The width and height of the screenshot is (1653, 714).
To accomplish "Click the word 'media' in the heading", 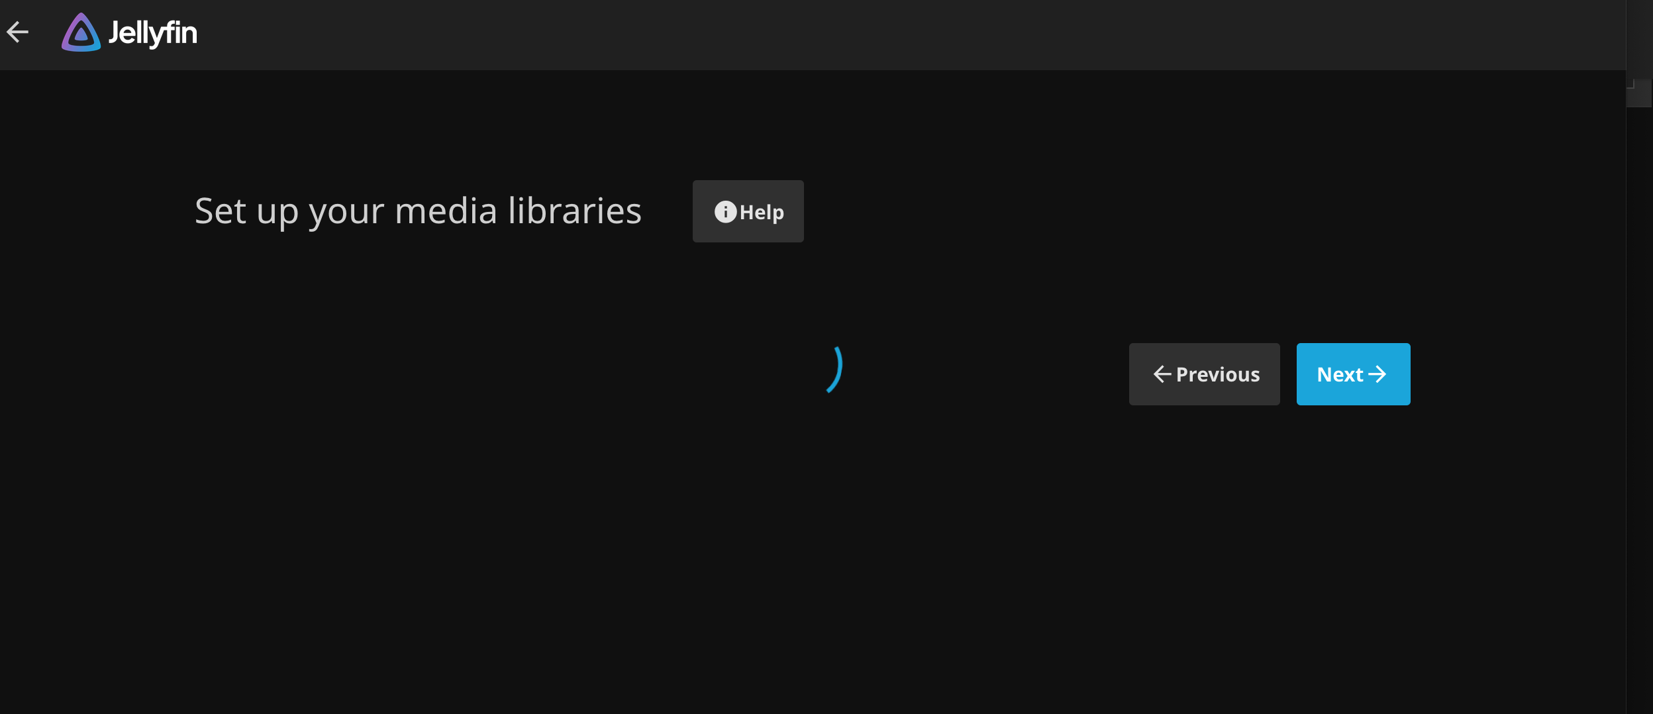I will tap(446, 211).
